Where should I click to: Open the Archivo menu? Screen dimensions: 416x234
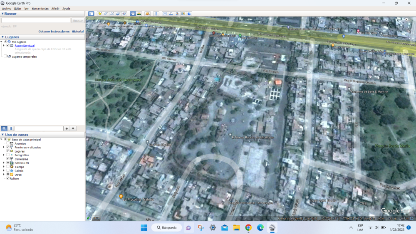[7, 8]
